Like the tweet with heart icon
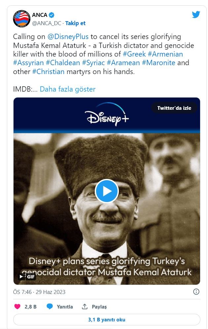Screen dimensions: 208x329 point(17,307)
